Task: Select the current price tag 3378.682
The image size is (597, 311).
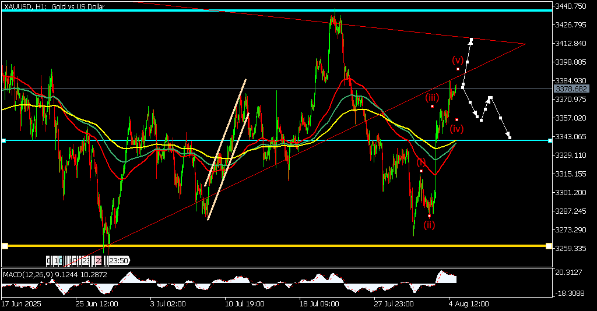Action: coord(571,89)
